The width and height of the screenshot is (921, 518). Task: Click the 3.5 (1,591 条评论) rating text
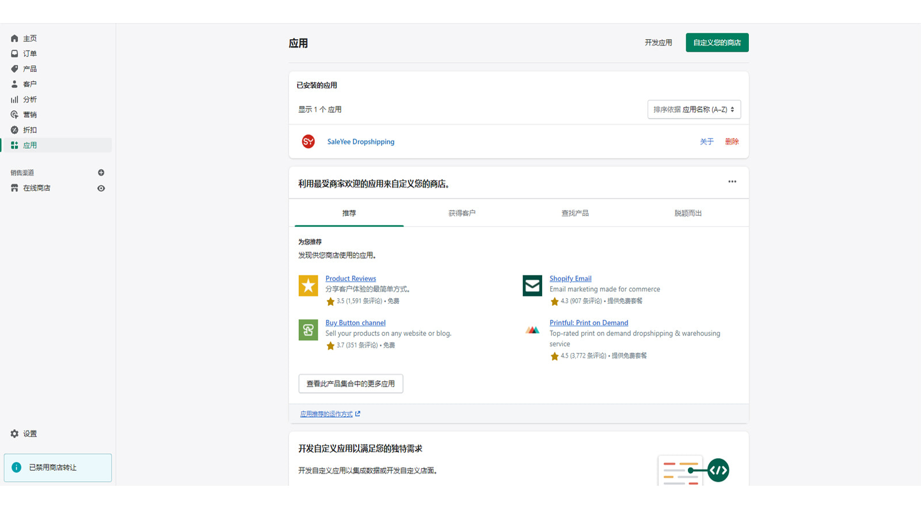(x=360, y=301)
